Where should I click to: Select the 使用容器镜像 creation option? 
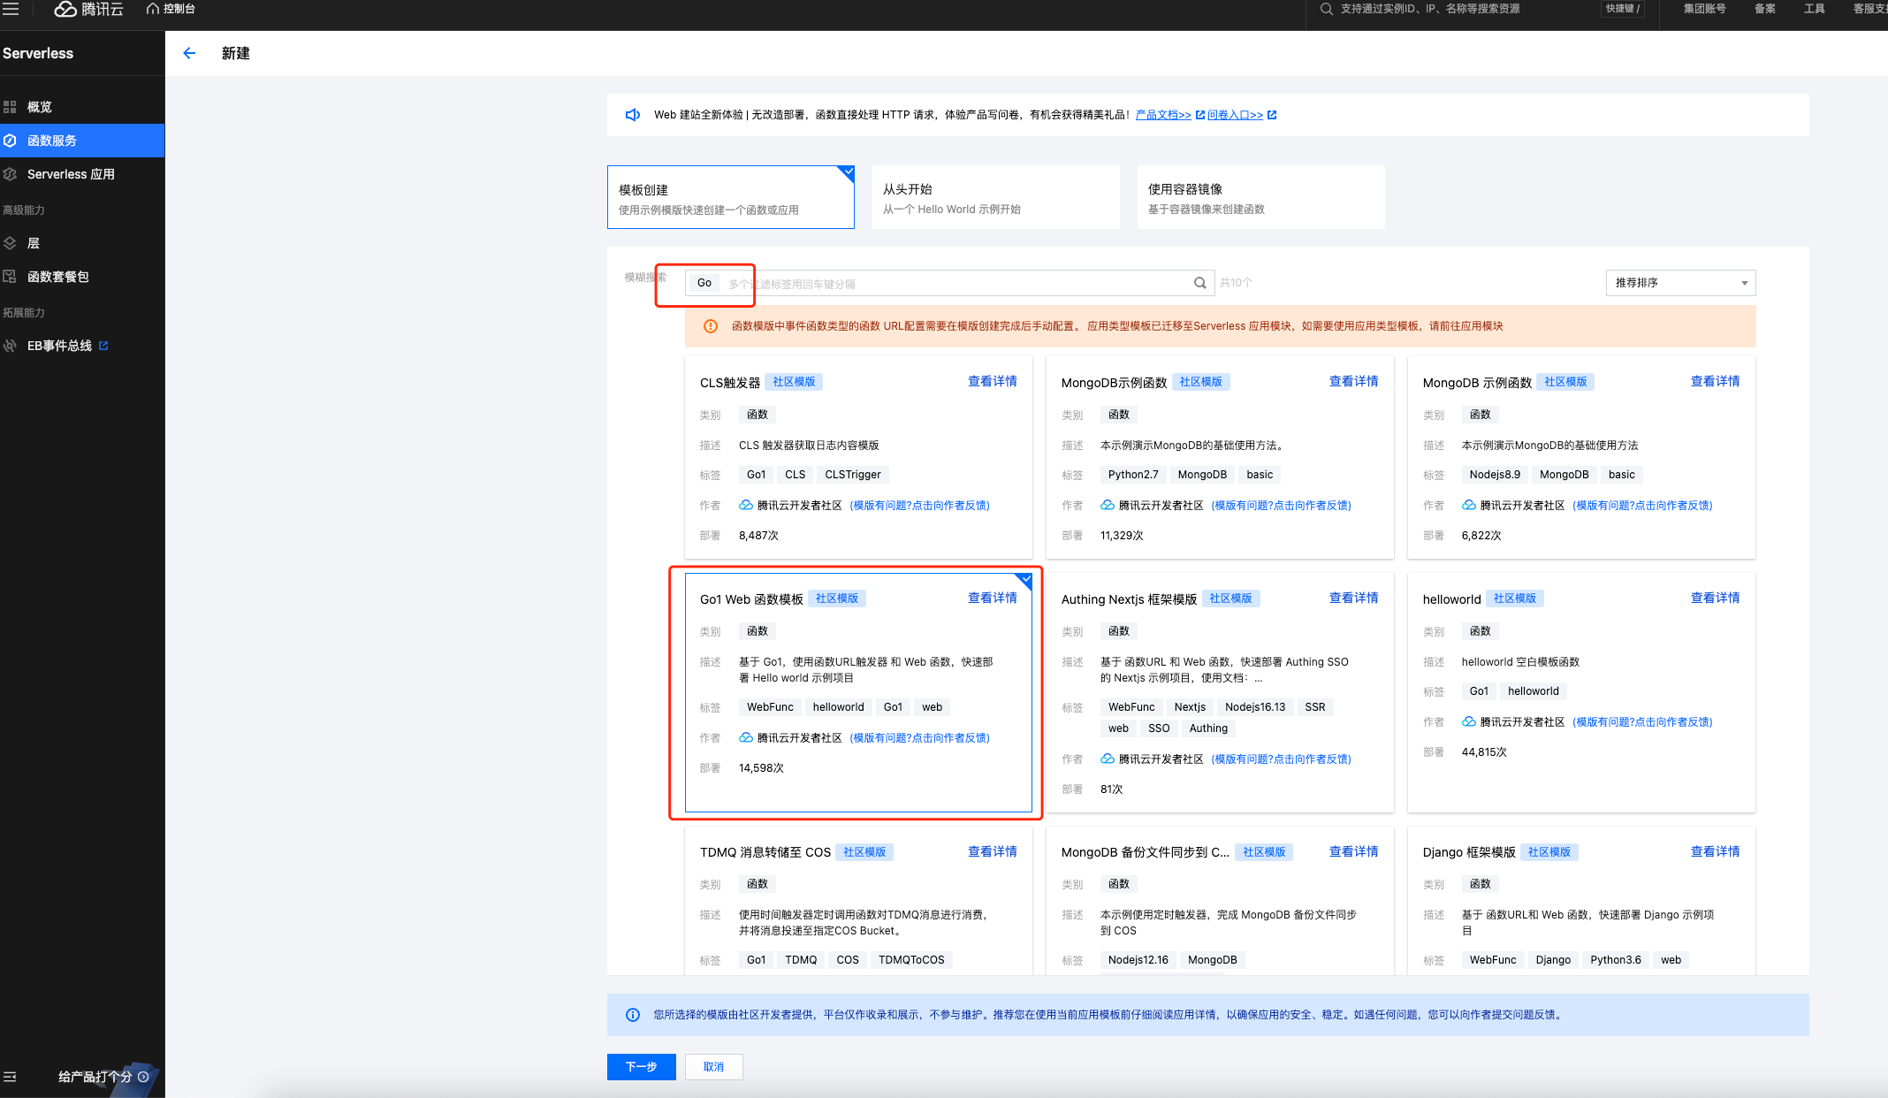coord(1260,198)
